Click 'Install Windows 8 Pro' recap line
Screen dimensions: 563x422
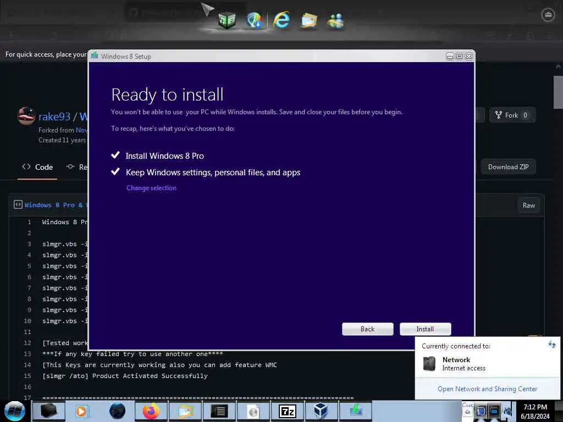click(x=164, y=156)
